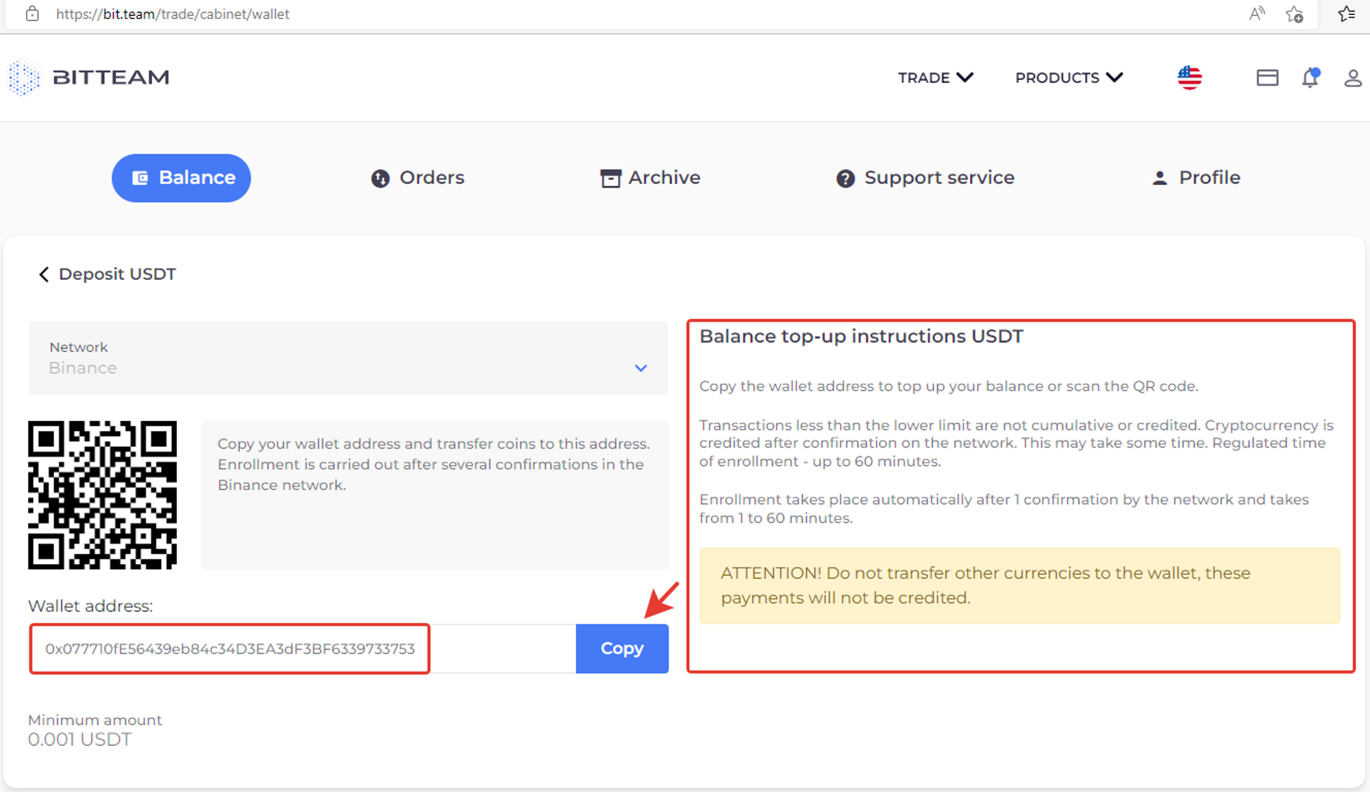Open browser Read aloud icon
Viewport: 1370px width, 792px height.
(x=1256, y=14)
